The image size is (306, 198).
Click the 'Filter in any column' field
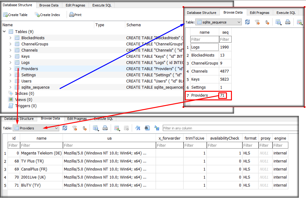(x=230, y=128)
